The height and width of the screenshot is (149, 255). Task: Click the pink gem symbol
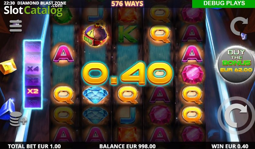point(192,74)
